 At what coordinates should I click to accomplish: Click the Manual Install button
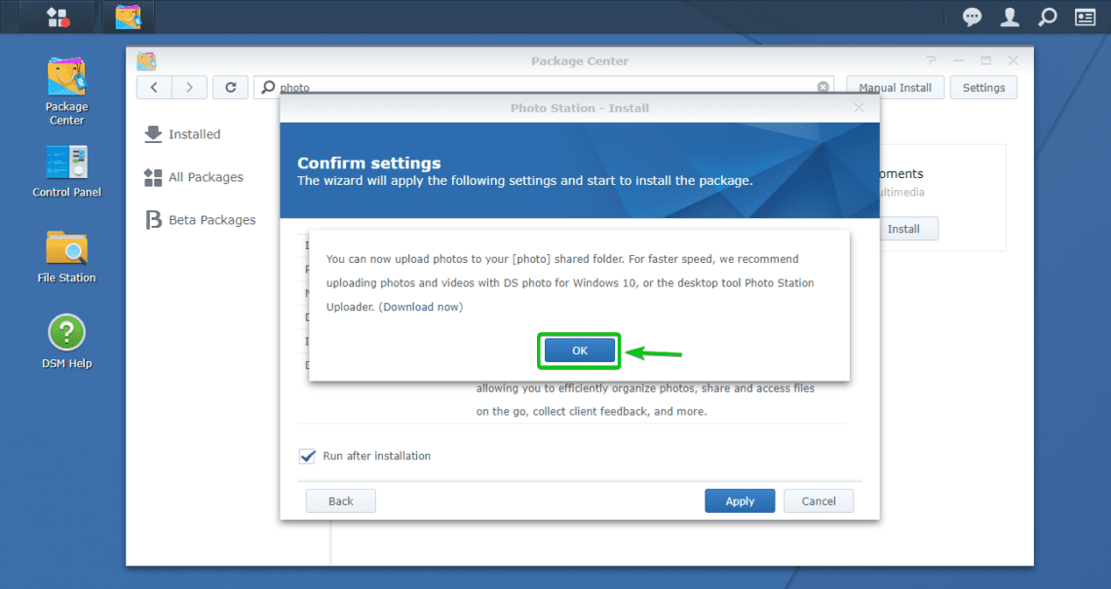(894, 87)
